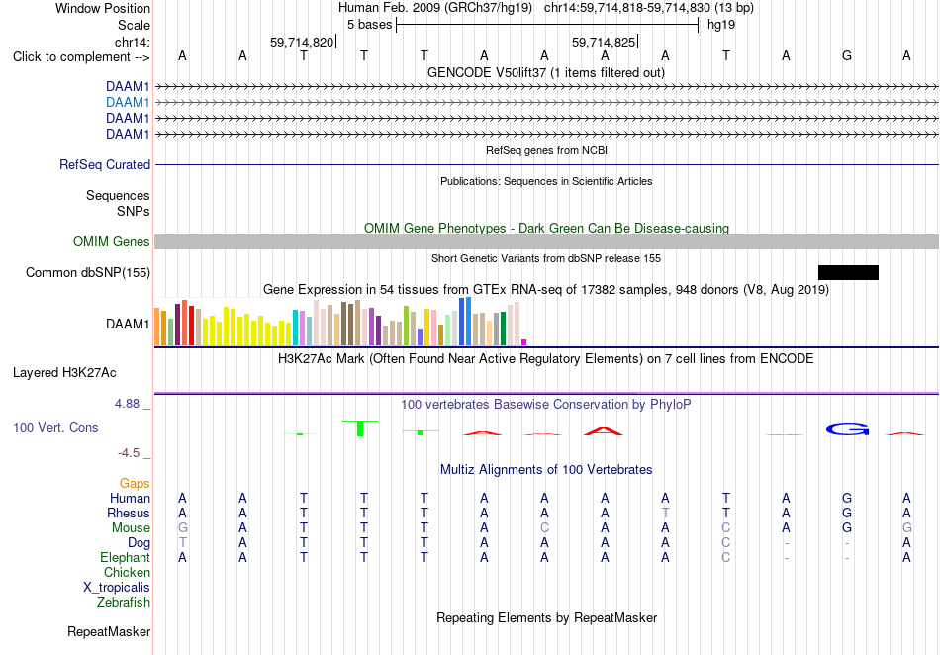Open 'Short Genetic Variants from dbSNP release 155'
Viewport: 940px width, 655px height.
[x=546, y=258]
